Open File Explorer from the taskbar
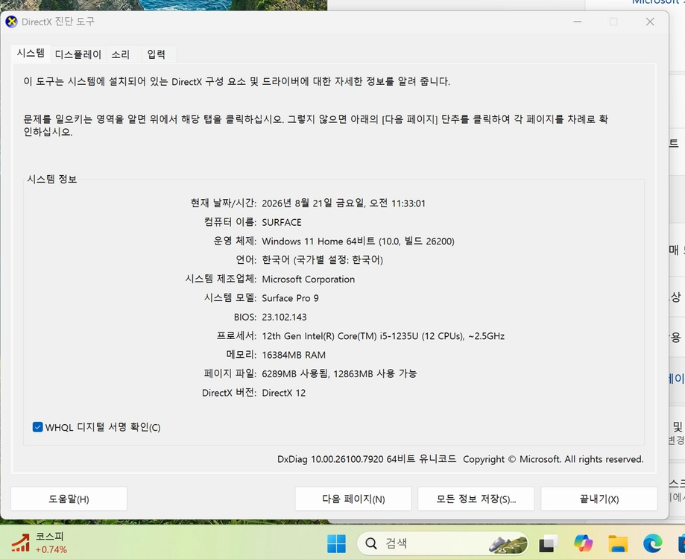This screenshot has height=559, width=685. point(618,543)
